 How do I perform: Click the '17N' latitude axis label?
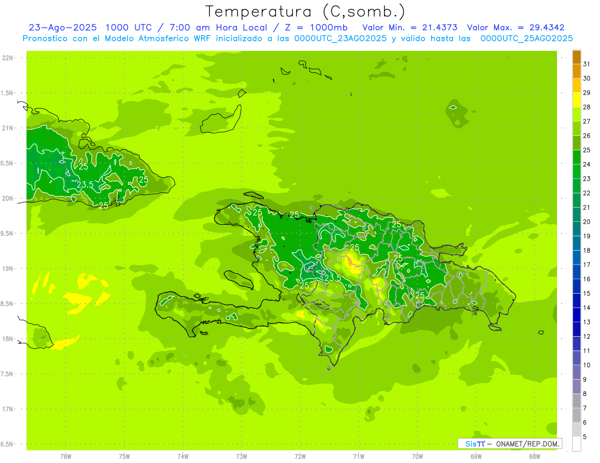point(8,409)
